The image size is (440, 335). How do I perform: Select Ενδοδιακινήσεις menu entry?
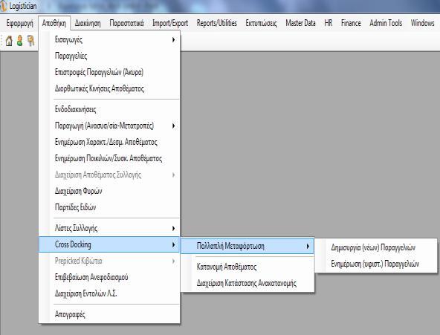click(109, 109)
